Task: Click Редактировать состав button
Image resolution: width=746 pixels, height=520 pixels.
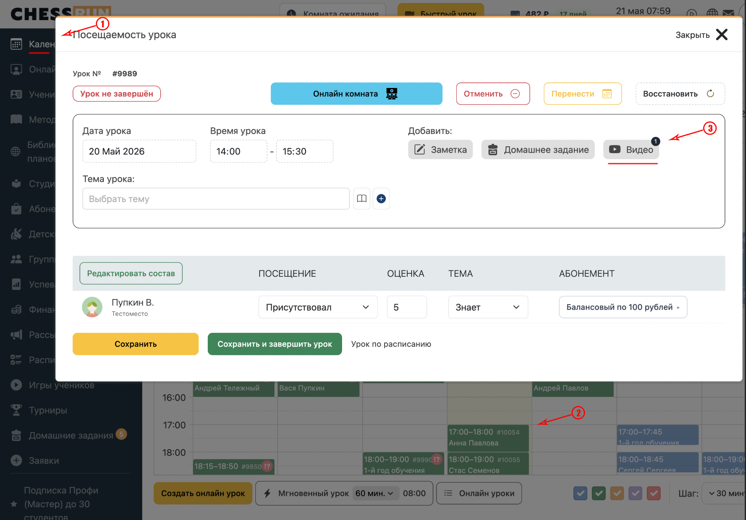Action: pos(131,273)
